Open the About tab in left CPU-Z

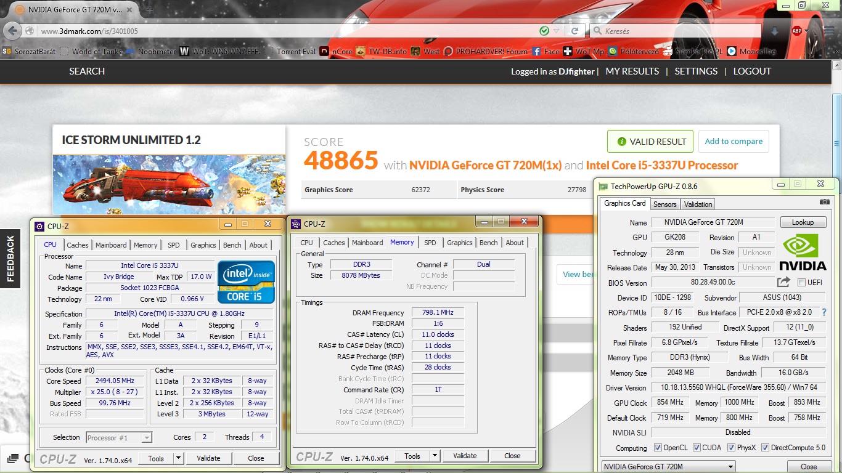coord(258,245)
